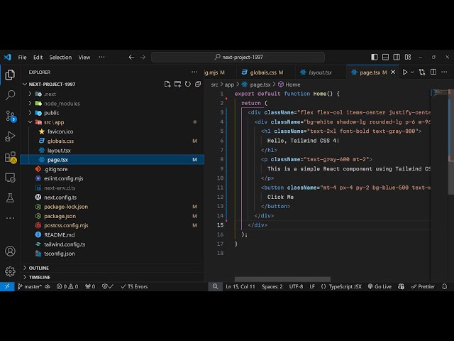Open the Search view in activity bar
The height and width of the screenshot is (341, 454).
pos(10,94)
